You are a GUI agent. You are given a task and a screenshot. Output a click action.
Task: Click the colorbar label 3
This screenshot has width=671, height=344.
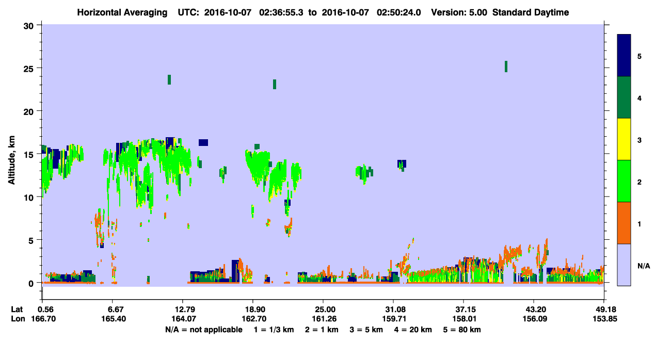[640, 140]
